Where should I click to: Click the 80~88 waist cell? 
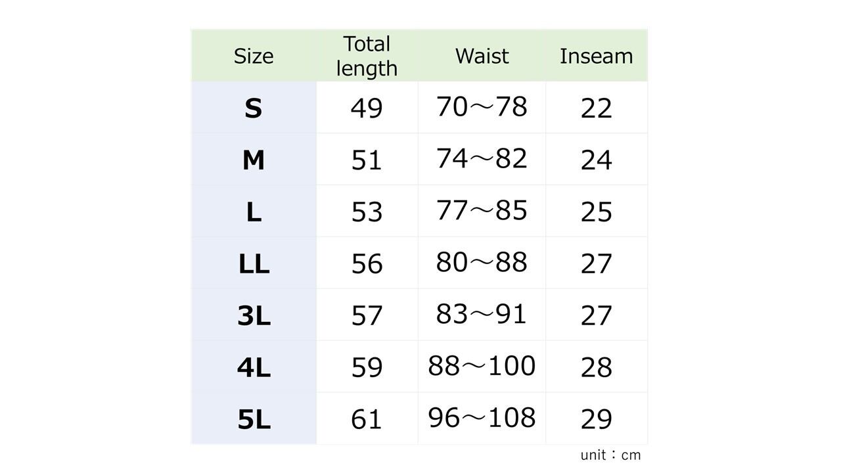[x=482, y=262]
